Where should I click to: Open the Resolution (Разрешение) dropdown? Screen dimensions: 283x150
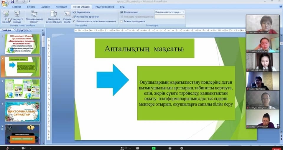(170, 12)
